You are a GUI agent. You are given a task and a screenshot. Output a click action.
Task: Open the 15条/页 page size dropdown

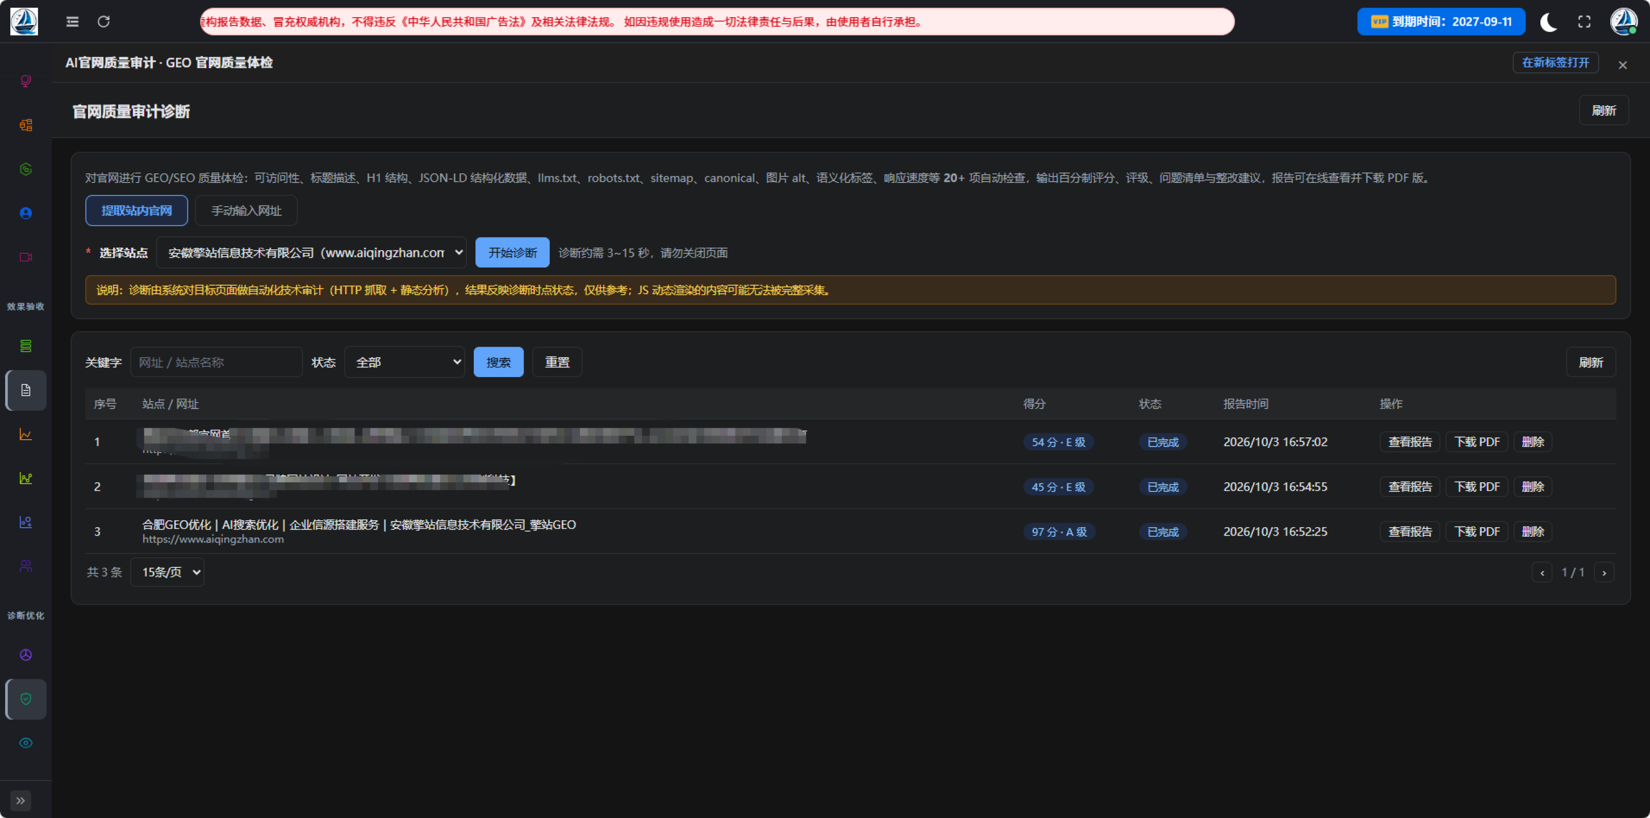pos(167,572)
